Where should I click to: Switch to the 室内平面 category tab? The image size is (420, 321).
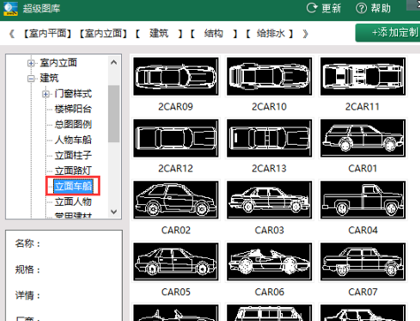tap(47, 34)
